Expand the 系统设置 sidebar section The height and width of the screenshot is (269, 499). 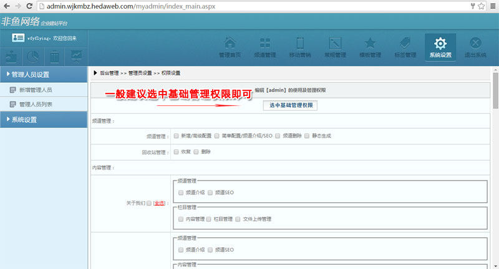click(x=44, y=120)
